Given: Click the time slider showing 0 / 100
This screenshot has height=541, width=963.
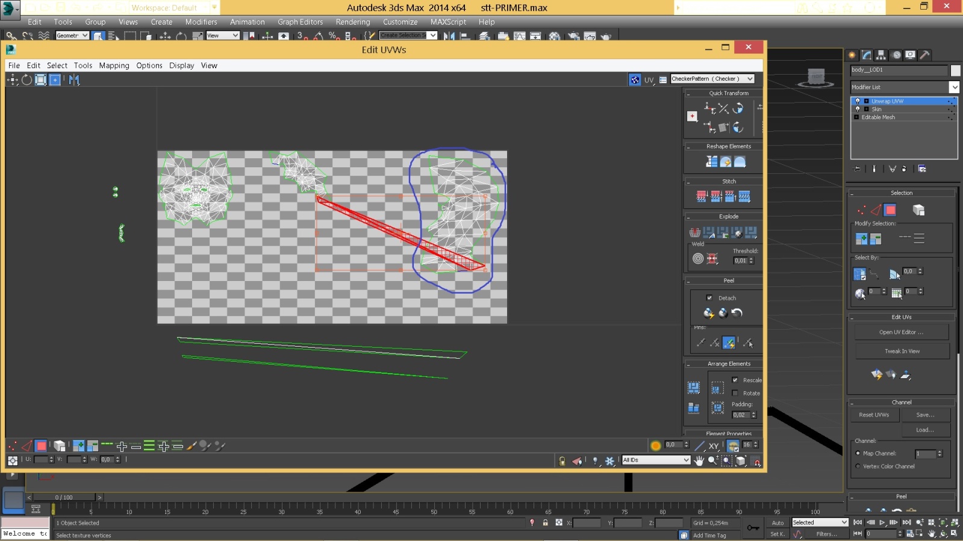Looking at the screenshot, I should tap(64, 497).
